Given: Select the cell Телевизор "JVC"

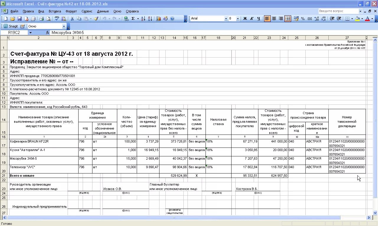Looking at the screenshot, I should (44, 169).
